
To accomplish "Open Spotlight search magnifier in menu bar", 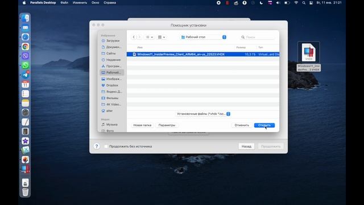I will coord(304,3).
